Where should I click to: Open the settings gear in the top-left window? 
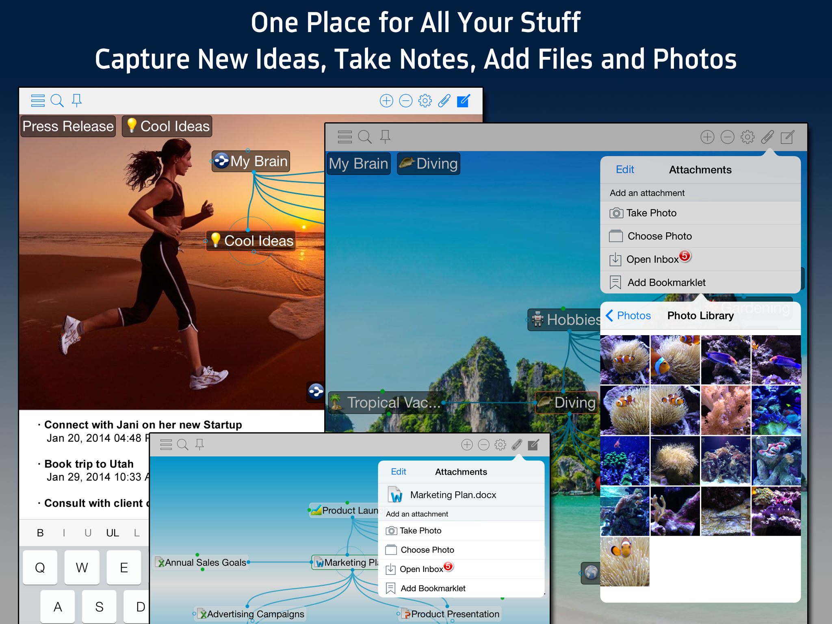tap(425, 101)
